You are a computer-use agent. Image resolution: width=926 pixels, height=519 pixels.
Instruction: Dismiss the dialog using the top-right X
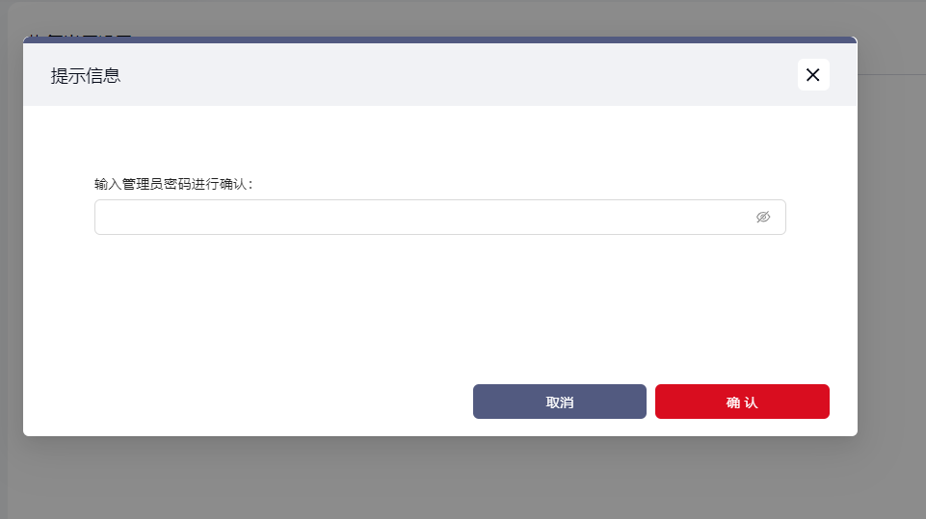pos(813,75)
